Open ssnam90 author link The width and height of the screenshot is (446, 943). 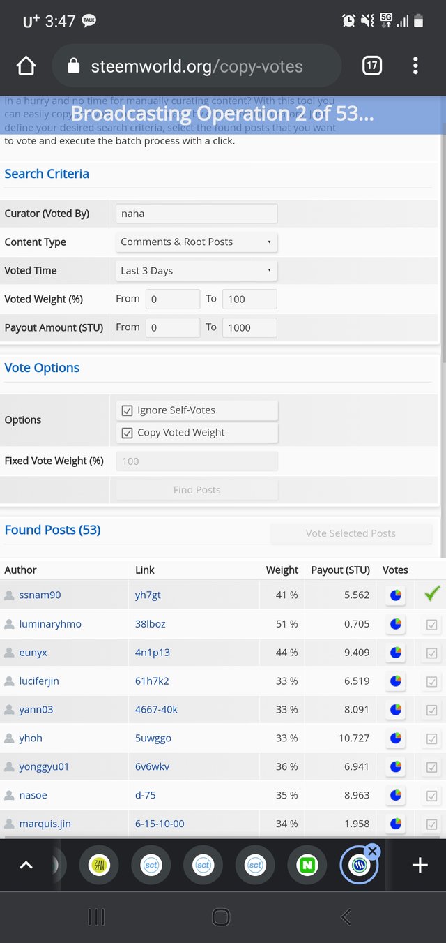point(40,595)
